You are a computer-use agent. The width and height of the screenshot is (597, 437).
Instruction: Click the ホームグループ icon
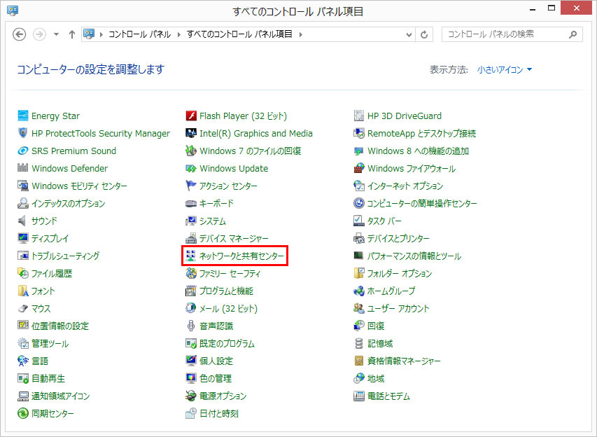tap(358, 291)
